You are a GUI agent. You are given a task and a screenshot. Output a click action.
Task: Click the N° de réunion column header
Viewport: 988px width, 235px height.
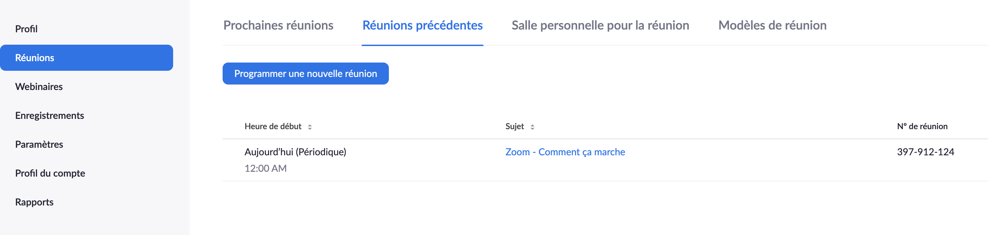coord(922,126)
